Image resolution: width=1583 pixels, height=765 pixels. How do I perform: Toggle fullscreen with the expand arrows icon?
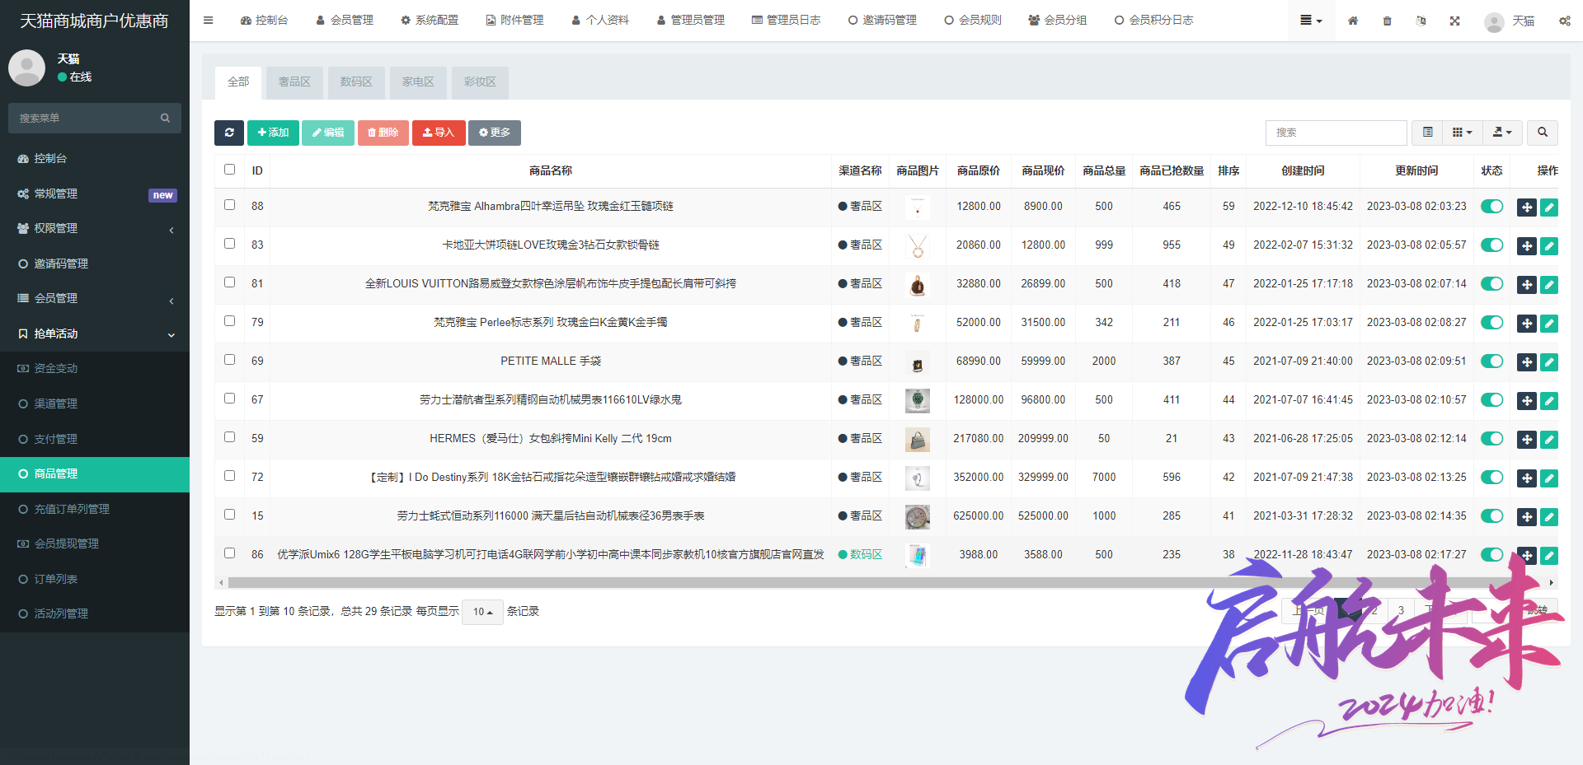point(1455,21)
